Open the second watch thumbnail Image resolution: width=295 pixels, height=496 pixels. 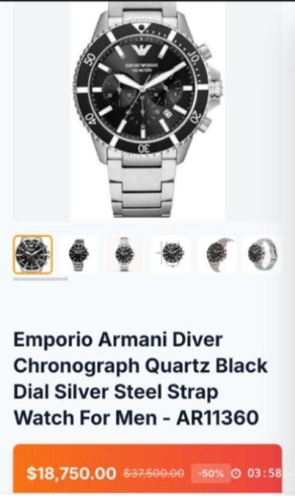[x=79, y=254]
